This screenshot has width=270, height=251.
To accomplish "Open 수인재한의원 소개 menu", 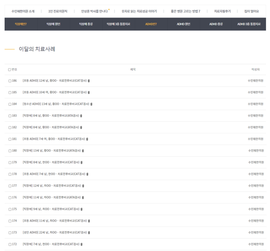I will tap(23, 12).
